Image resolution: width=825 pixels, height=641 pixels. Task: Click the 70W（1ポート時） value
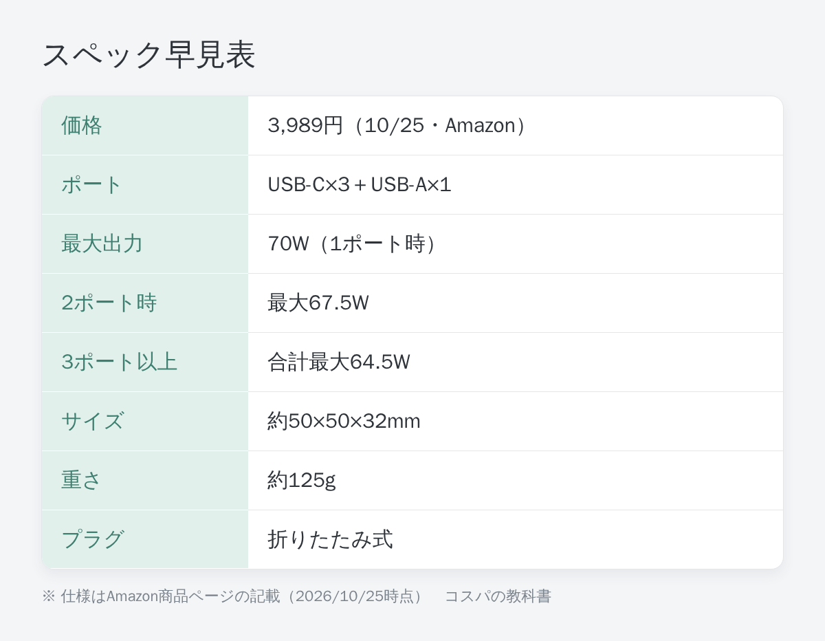coord(353,243)
